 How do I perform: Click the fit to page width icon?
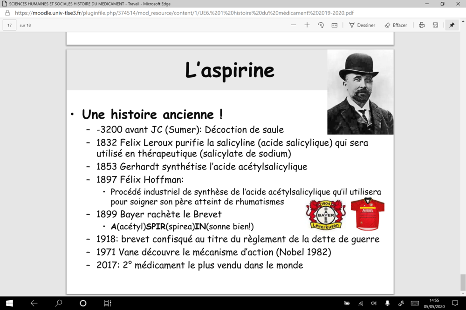pos(335,25)
